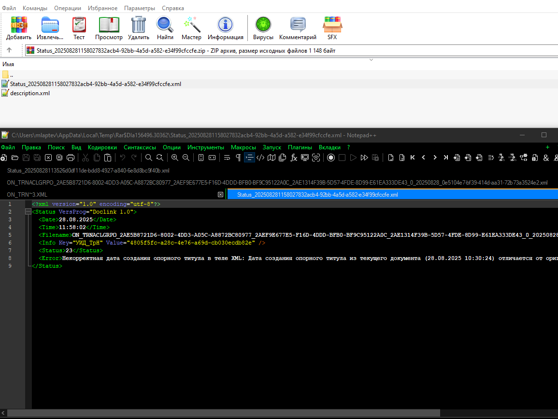The image size is (558, 419).
Task: Select description.xml in the archive list
Action: [30, 93]
